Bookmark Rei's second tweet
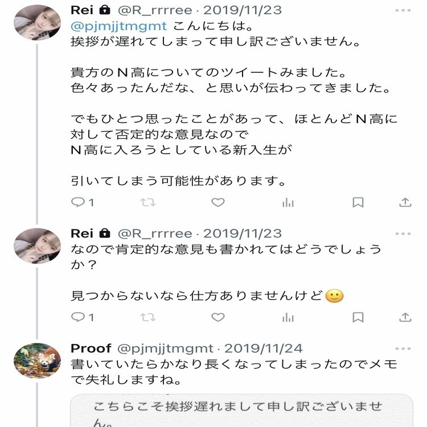The height and width of the screenshot is (427, 427). coord(358,317)
